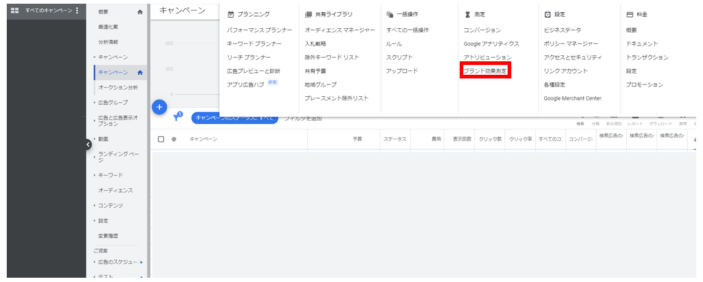703x282 pixels.
Task: Open ブランド効果測定 under 測定
Action: [x=485, y=70]
